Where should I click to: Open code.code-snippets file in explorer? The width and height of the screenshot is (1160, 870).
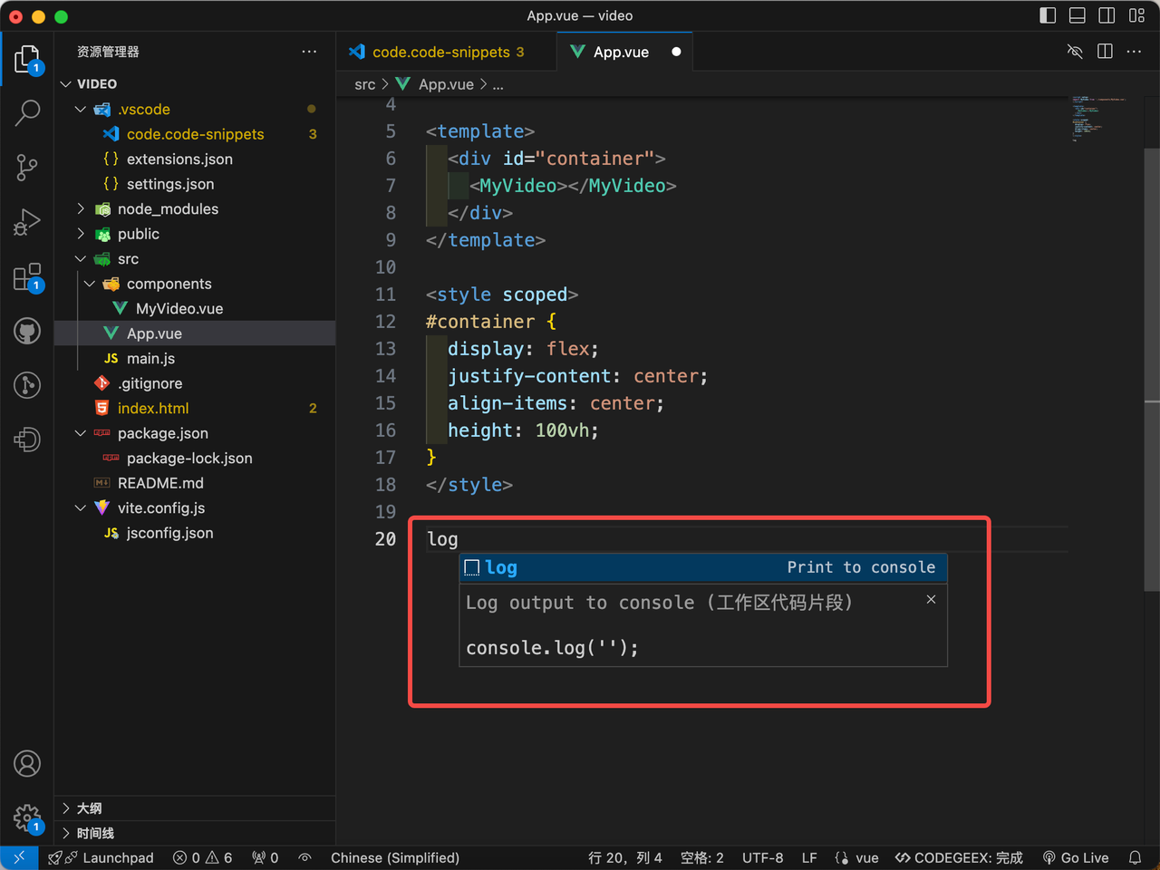(195, 134)
